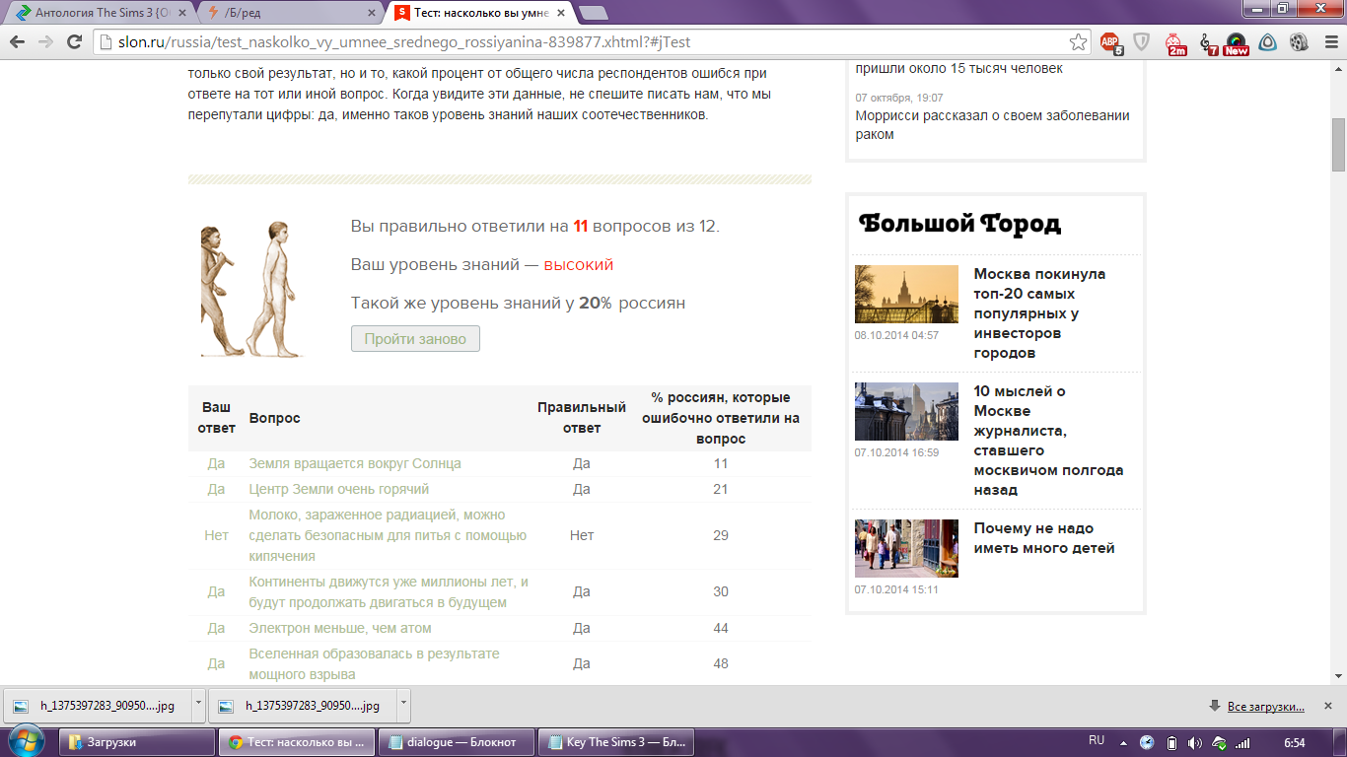Click the round clock tray icon
This screenshot has height=757, width=1347.
tap(1147, 742)
